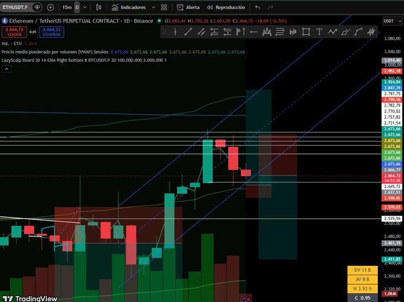Select the brush drawing tool
This screenshot has width=404, height=302.
click(x=345, y=32)
